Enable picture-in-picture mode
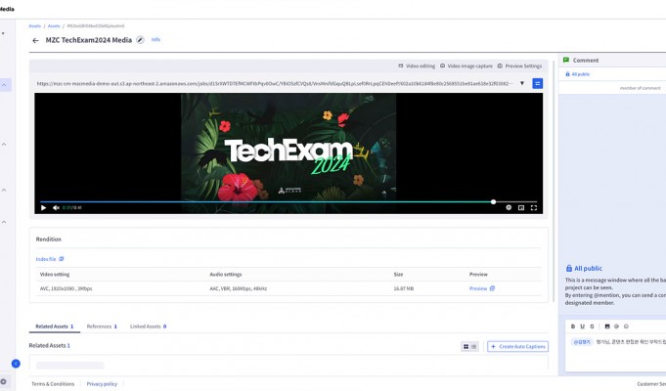666x391 pixels. click(521, 207)
